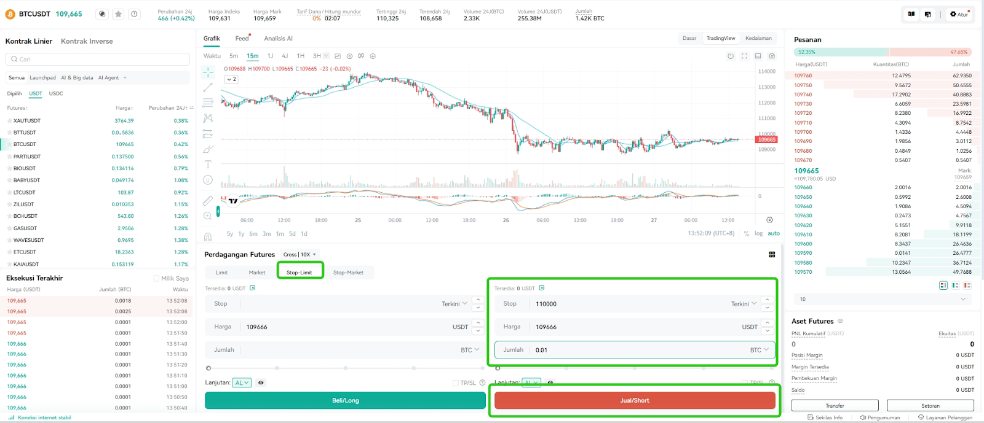This screenshot has width=984, height=423.
Task: Click the calculator grid icon in Perdagangan Futures
Action: (x=772, y=254)
